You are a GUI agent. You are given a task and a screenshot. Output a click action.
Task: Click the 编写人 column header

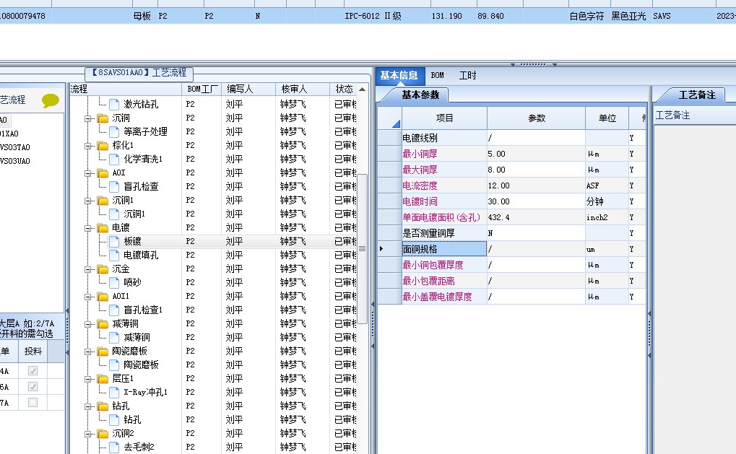pyautogui.click(x=248, y=89)
